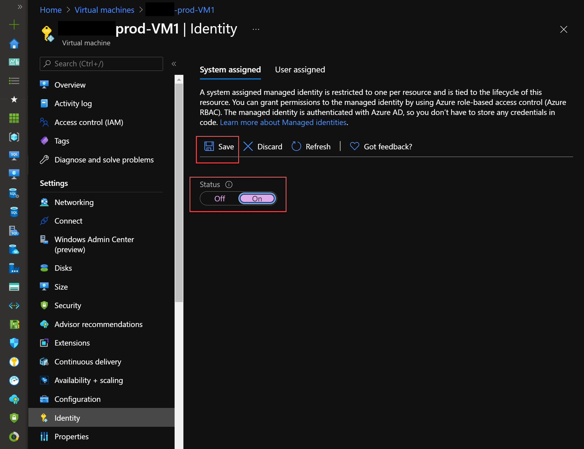Open the ellipsis more options menu
Viewport: 584px width, 449px height.
click(x=256, y=30)
